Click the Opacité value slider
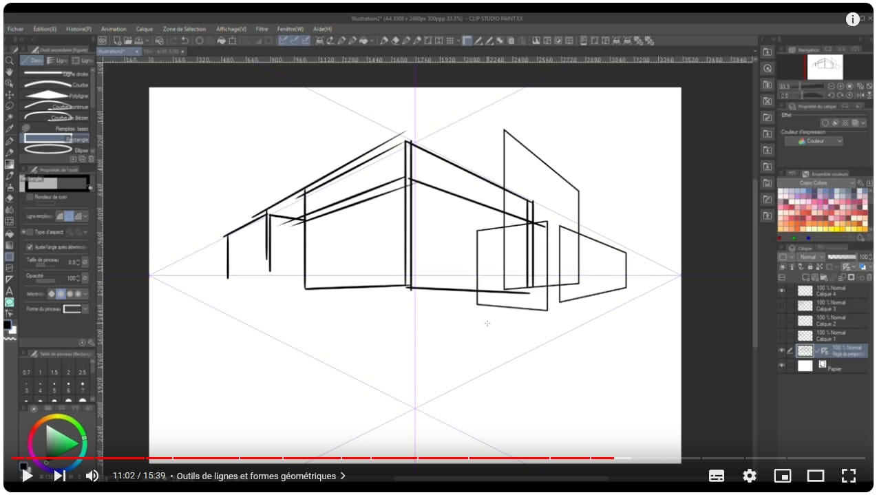 [45, 281]
